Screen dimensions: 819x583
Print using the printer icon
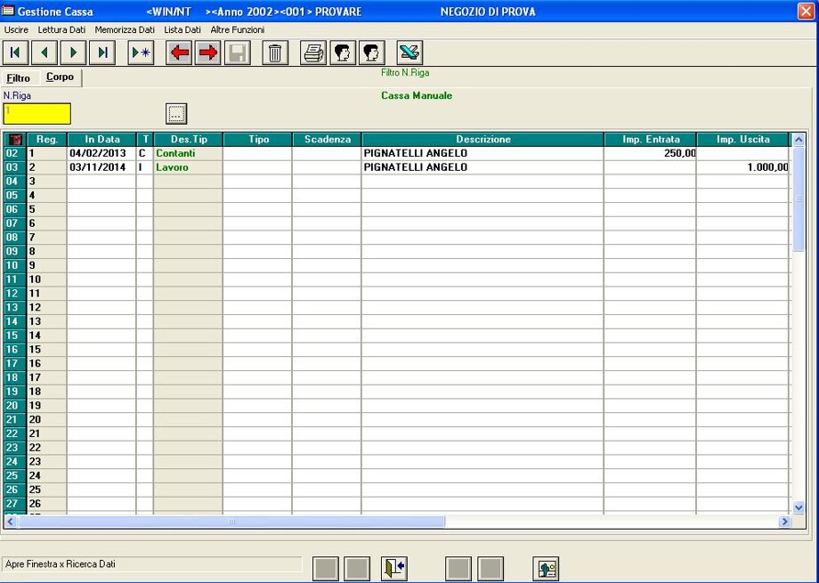[x=313, y=53]
